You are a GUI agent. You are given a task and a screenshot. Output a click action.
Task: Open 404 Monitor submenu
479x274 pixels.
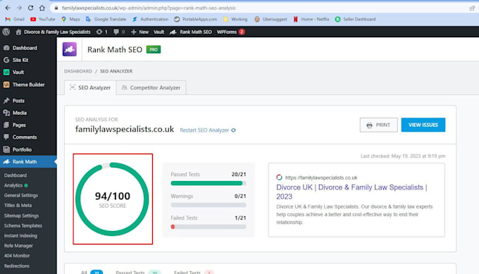[17, 256]
